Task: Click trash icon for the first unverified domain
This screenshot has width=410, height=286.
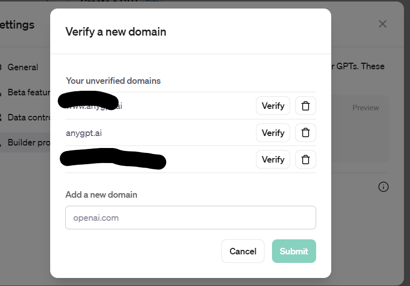Action: coord(305,106)
